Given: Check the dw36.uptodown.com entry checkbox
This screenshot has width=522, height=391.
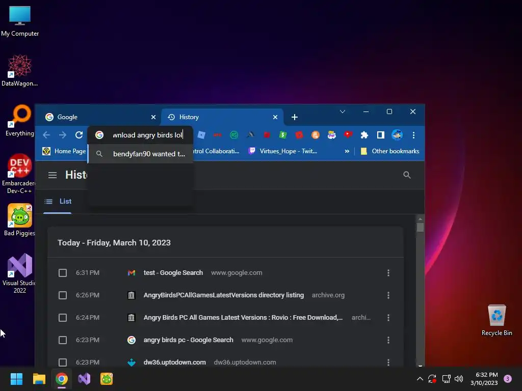Looking at the screenshot, I should click(x=63, y=362).
